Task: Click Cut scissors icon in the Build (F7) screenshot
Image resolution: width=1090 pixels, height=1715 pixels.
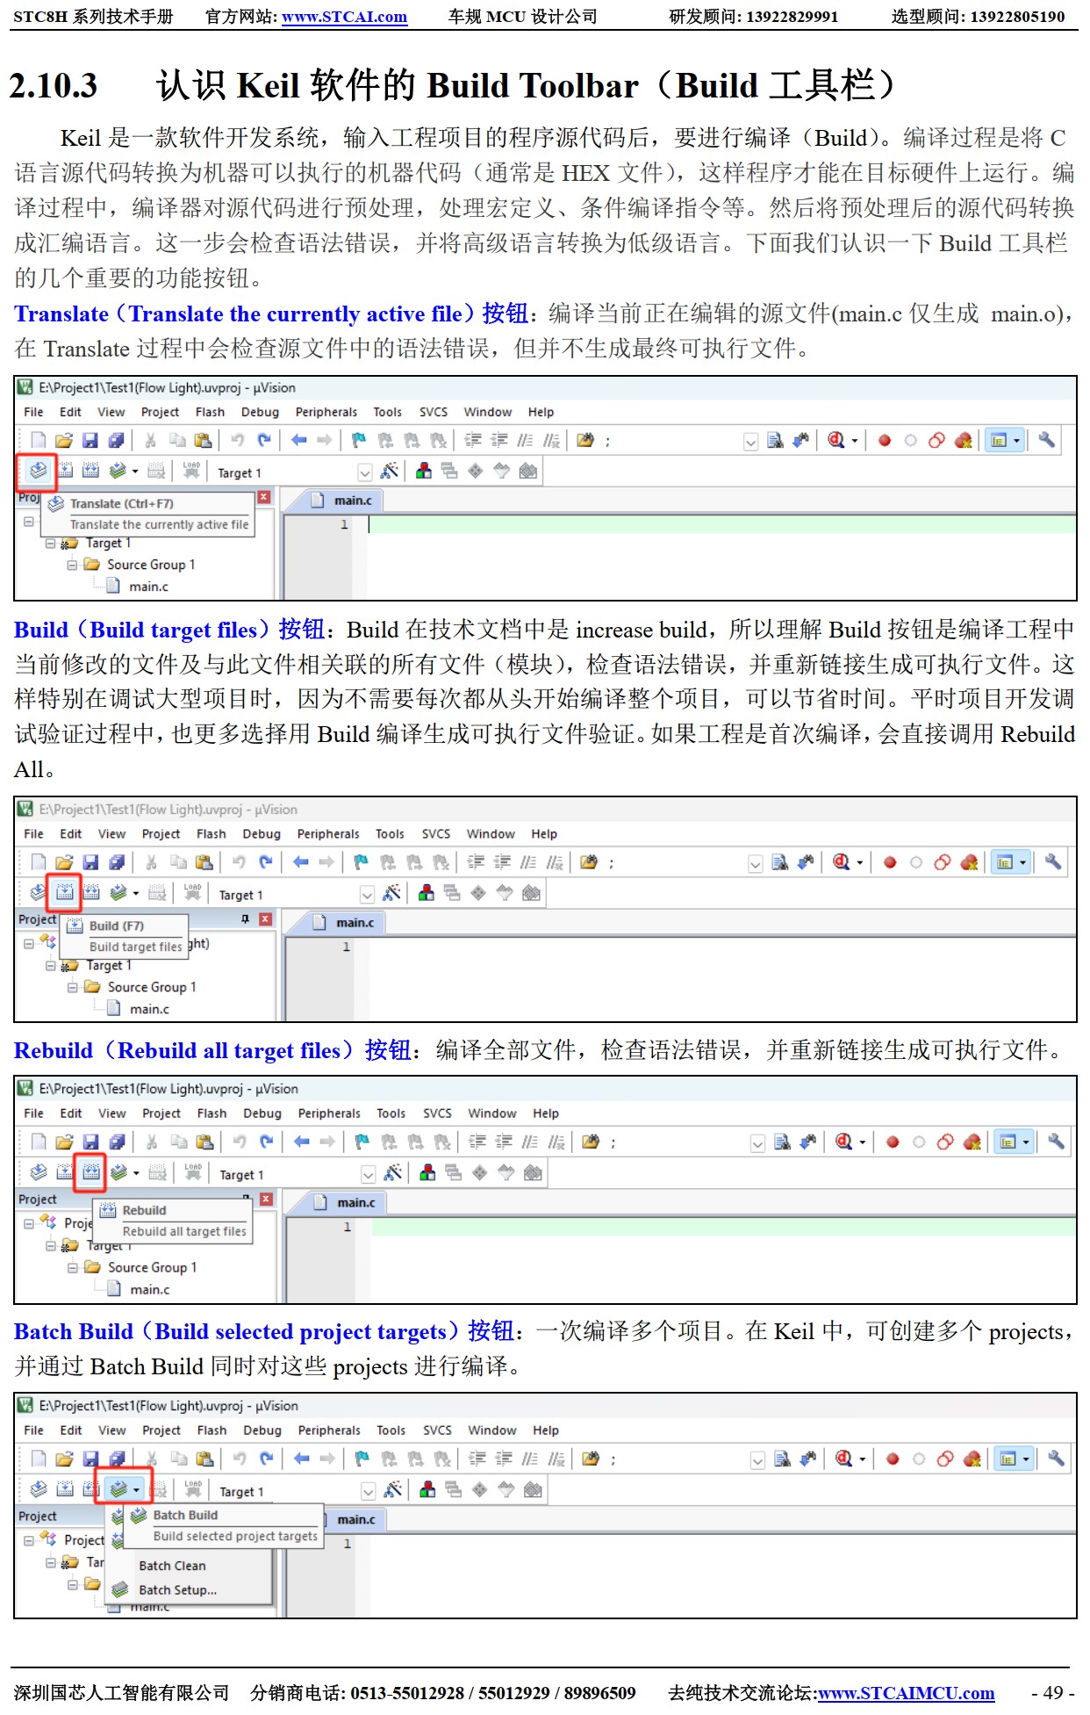Action: point(151,862)
